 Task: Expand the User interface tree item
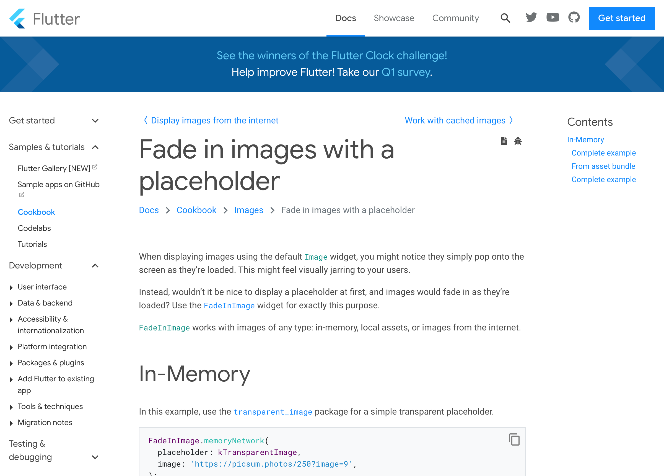[x=11, y=287]
